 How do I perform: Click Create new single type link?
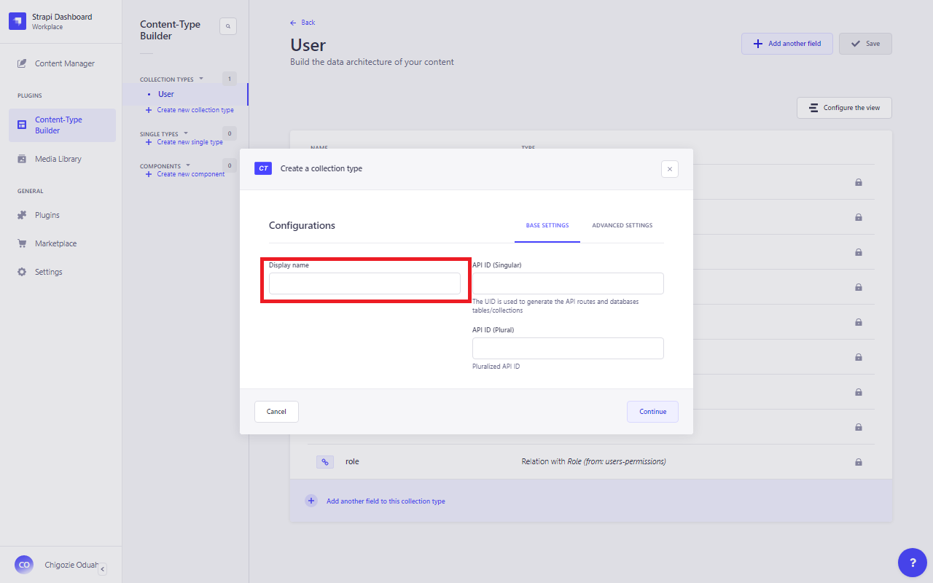[190, 142]
